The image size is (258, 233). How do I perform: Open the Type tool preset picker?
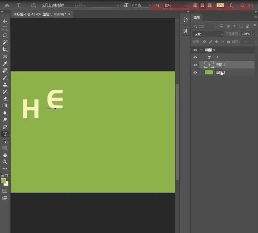(x=19, y=5)
